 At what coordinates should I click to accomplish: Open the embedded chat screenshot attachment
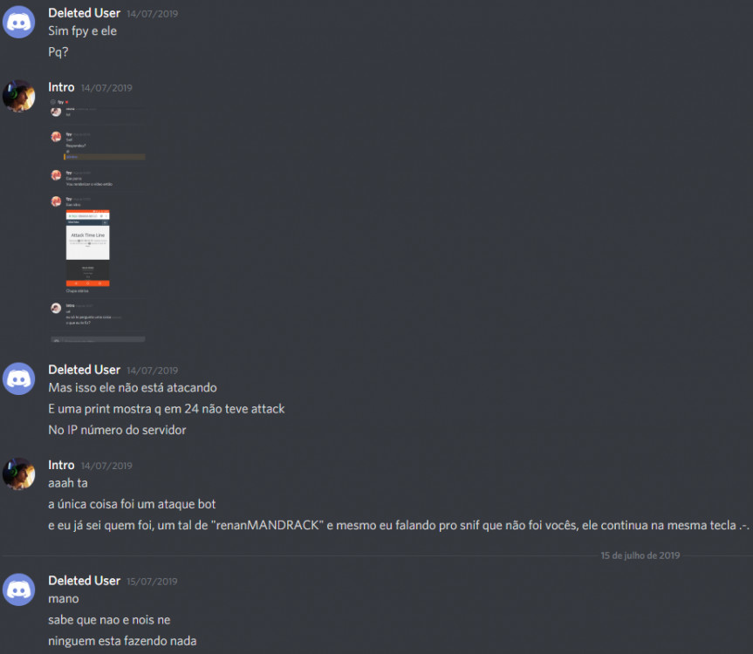tap(98, 221)
